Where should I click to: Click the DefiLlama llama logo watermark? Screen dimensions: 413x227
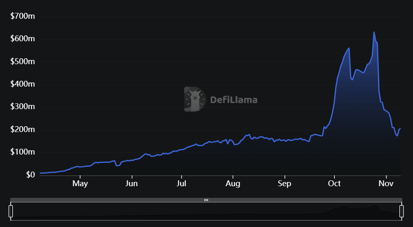point(195,100)
